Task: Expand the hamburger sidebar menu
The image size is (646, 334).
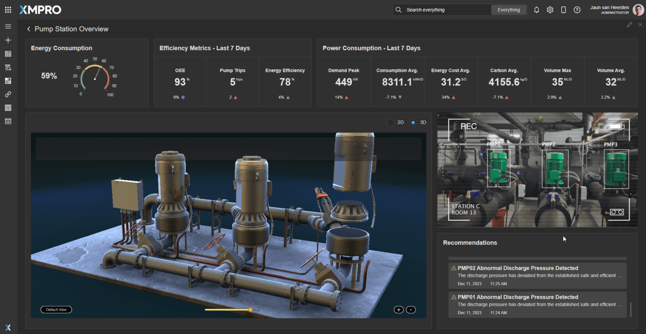Action: point(8,27)
